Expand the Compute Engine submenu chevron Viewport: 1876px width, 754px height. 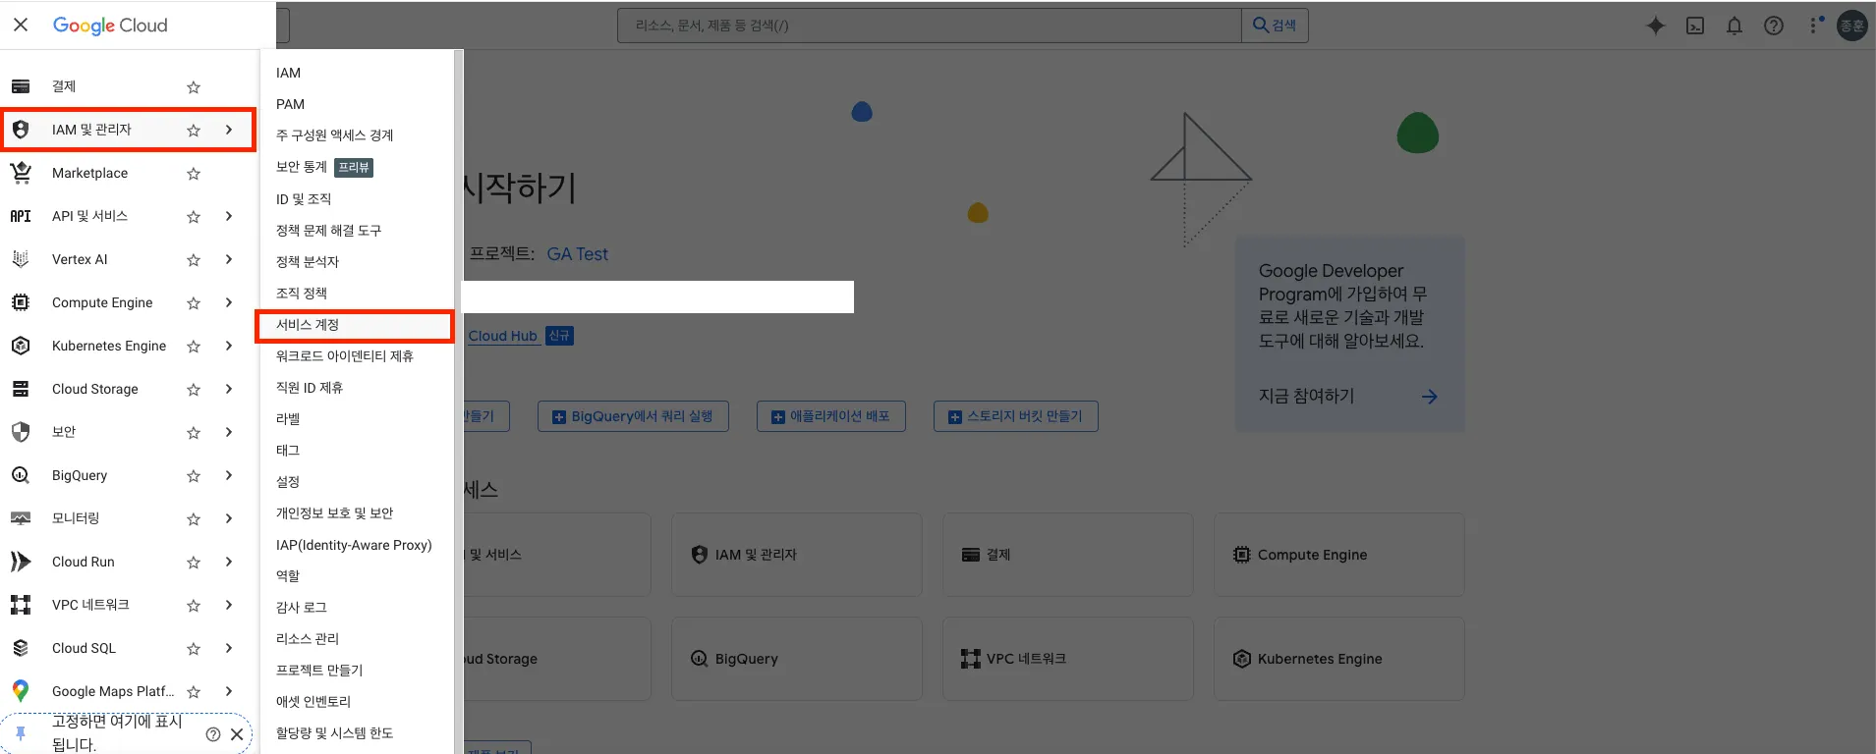(229, 302)
